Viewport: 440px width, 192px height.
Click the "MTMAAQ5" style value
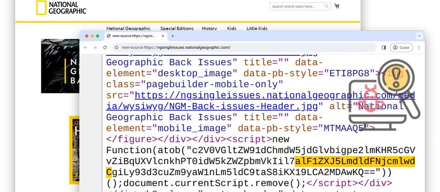coord(344,128)
